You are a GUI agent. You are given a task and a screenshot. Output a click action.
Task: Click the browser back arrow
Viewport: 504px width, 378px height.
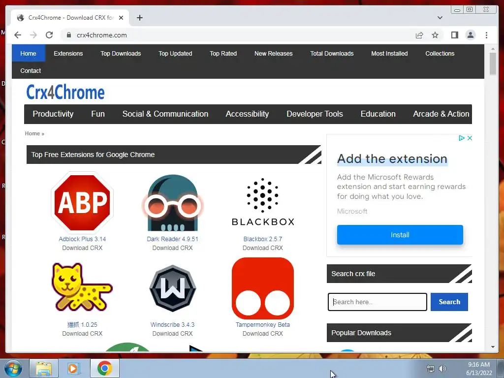[x=18, y=35]
